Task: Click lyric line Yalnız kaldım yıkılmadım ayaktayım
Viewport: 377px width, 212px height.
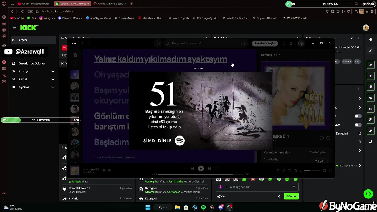Action: click(161, 59)
